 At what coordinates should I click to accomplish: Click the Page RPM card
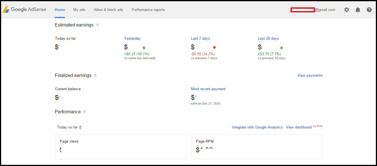pyautogui.click(x=257, y=147)
